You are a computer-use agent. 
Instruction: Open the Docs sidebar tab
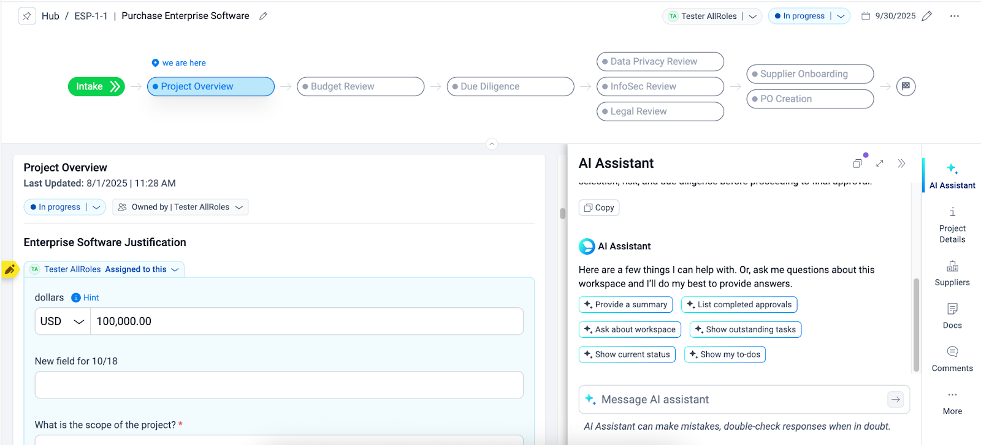[952, 316]
